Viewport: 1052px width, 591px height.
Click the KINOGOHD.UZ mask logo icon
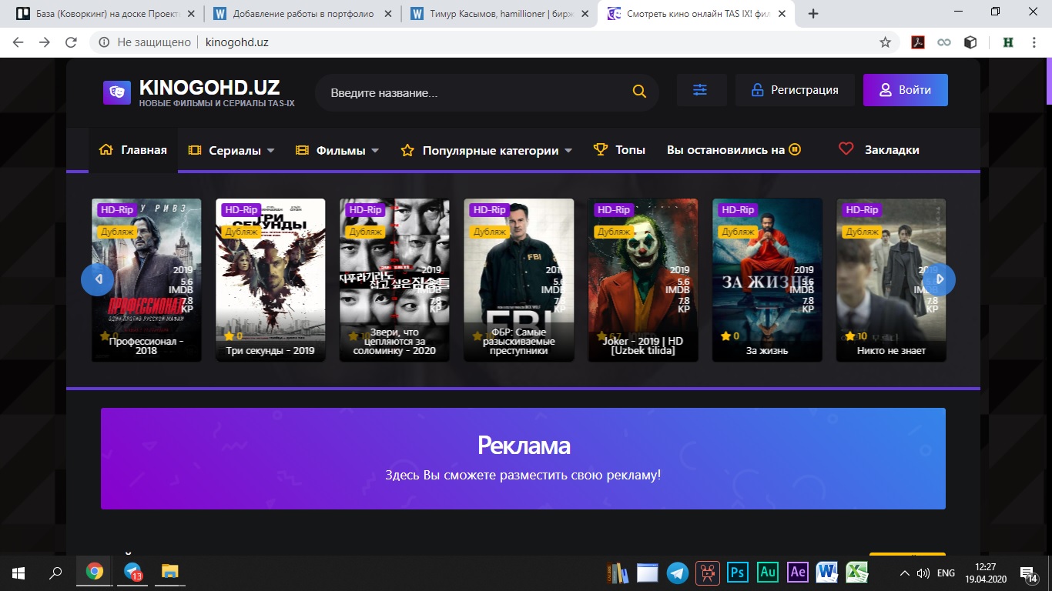pos(117,92)
